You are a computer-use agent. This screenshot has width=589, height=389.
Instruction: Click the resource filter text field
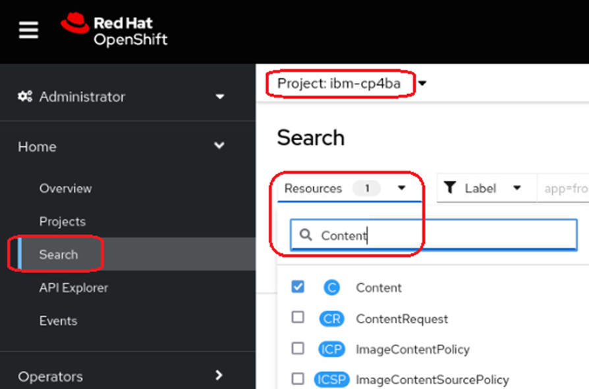tap(434, 235)
